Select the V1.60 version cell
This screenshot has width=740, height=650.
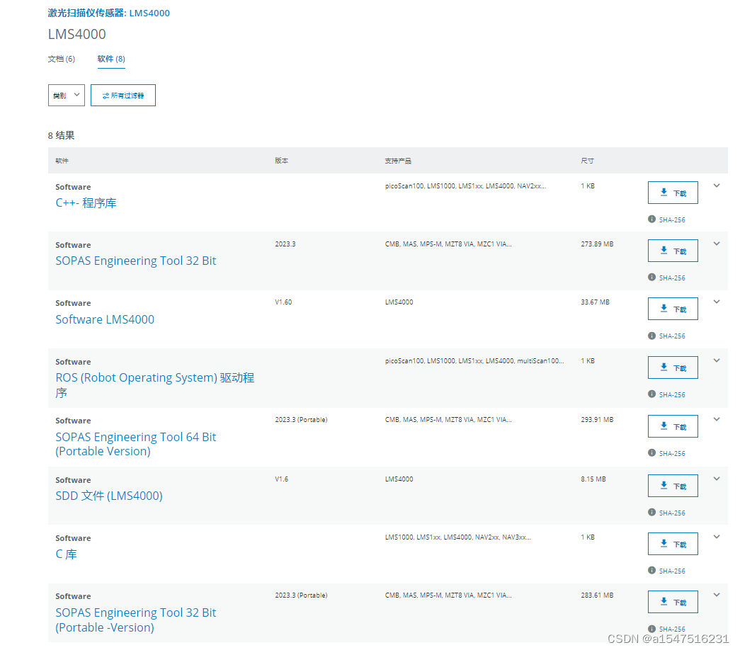pyautogui.click(x=284, y=302)
